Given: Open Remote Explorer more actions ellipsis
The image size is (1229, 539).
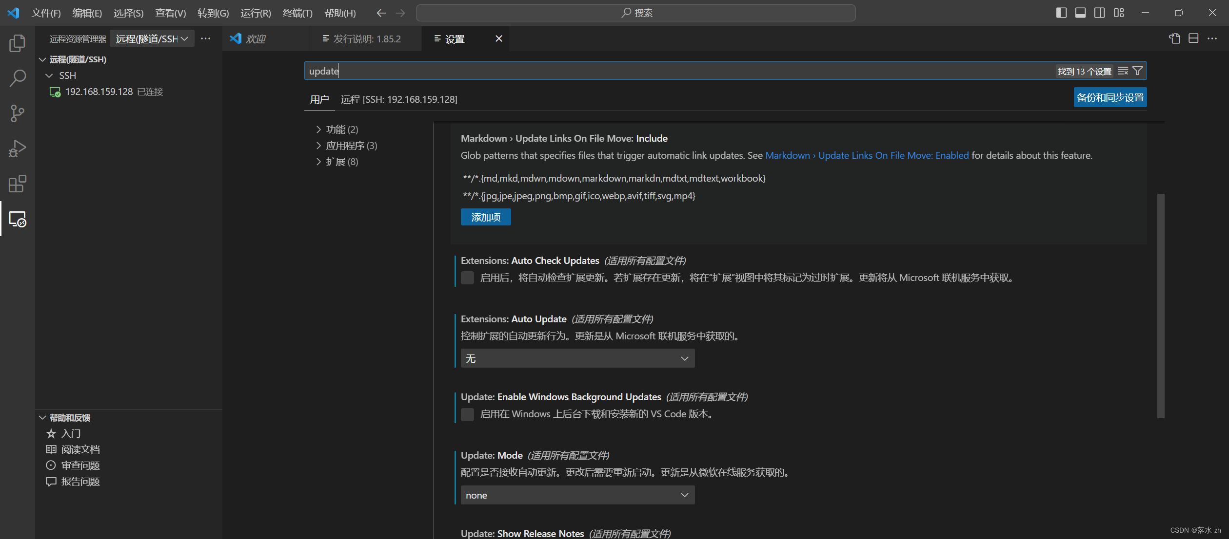Looking at the screenshot, I should (206, 38).
